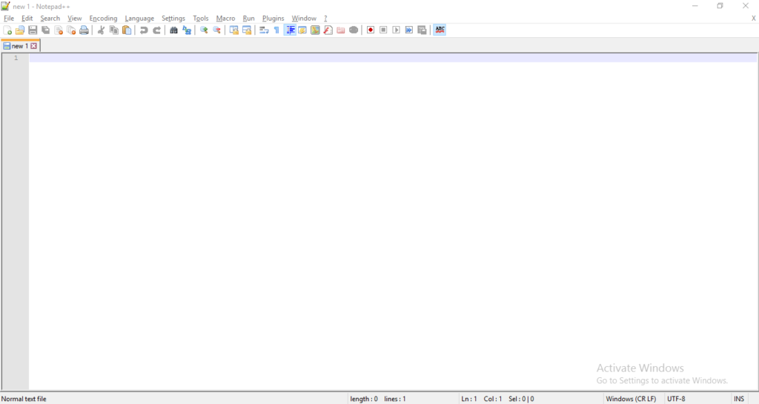
Task: Click the Save file floppy icon
Action: (x=33, y=30)
